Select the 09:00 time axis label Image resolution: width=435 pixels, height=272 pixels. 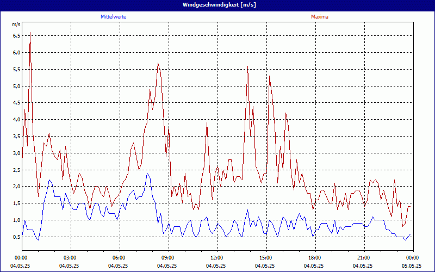point(168,257)
